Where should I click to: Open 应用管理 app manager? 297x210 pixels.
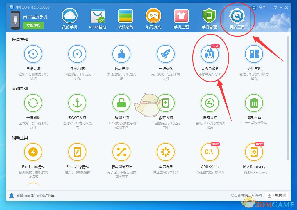[254, 54]
